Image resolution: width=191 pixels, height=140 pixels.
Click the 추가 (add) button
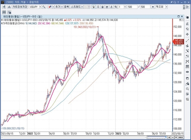click(58, 7)
